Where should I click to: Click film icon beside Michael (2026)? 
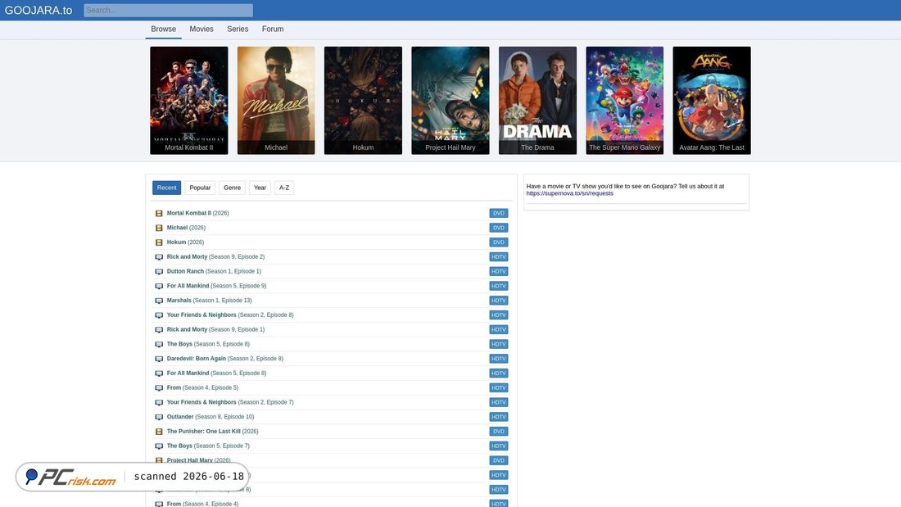point(159,229)
